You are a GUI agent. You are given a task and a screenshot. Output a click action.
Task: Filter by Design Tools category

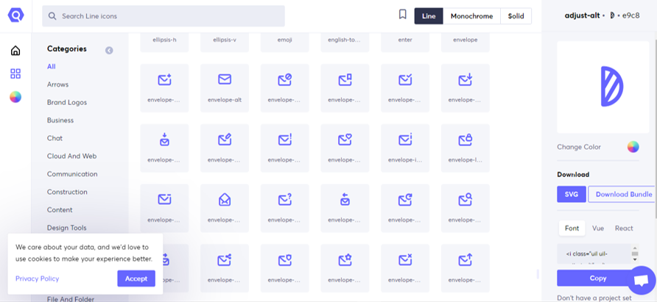66,228
